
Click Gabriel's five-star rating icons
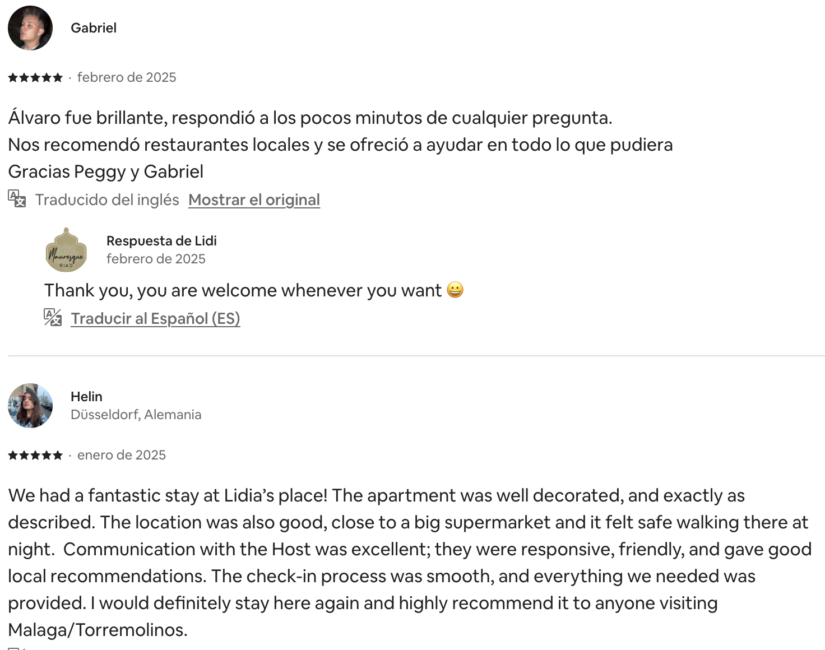(35, 78)
